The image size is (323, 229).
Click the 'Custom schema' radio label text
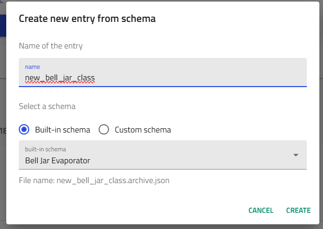pos(142,129)
